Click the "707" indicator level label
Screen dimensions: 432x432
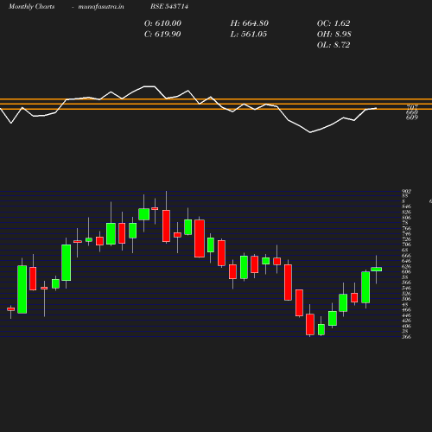412,107
